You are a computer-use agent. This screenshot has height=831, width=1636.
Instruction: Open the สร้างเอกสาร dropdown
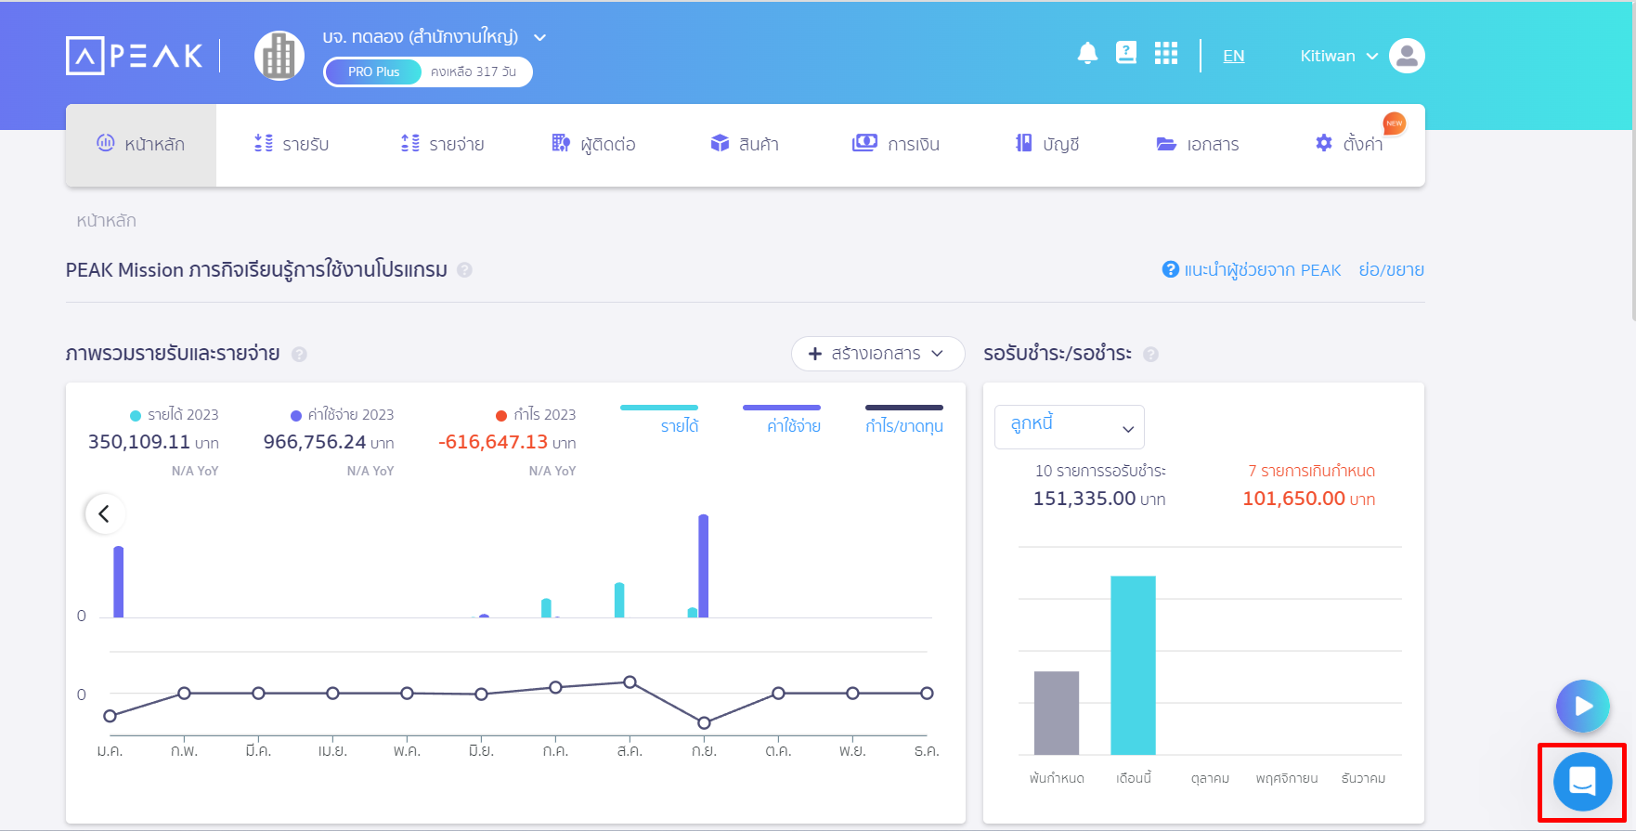point(876,354)
